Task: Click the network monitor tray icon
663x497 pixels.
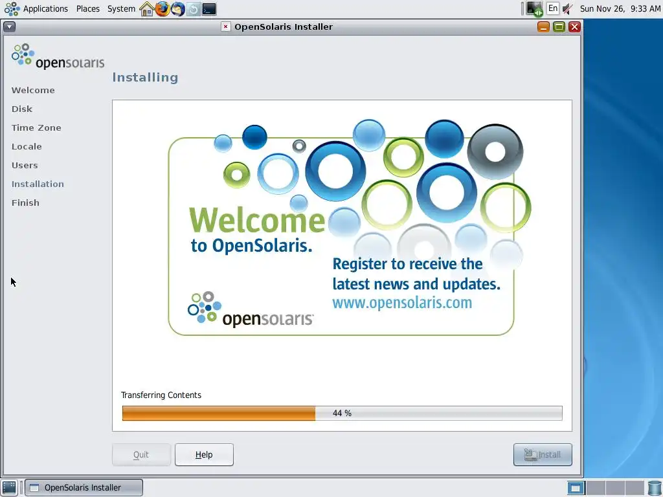Action: pos(534,9)
